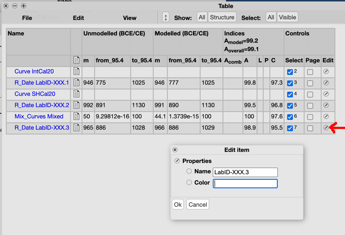Viewport: 345px width, 235px height.
Task: Edit the R_Date LabID-XXX.1 item
Action: point(326,83)
